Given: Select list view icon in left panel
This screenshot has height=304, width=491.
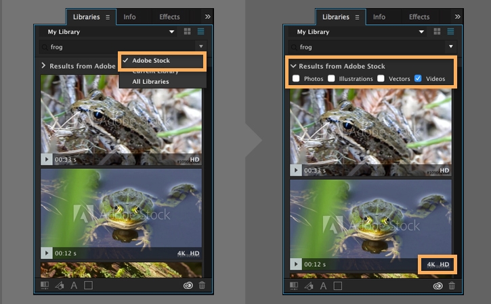Looking at the screenshot, I should coord(200,31).
